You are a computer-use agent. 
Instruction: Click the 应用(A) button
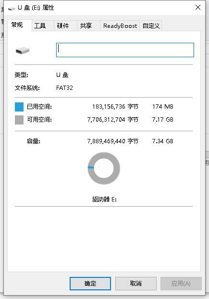181,284
